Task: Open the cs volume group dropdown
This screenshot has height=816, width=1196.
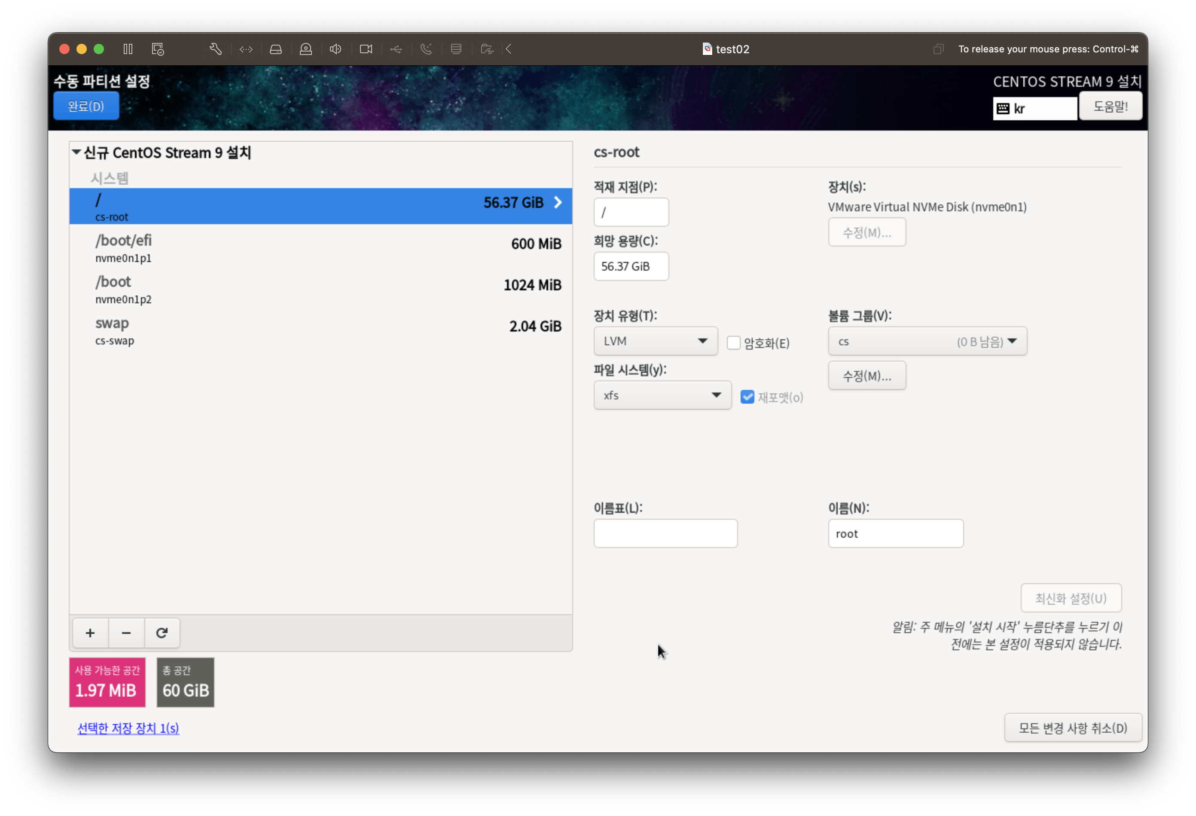Action: tap(927, 341)
